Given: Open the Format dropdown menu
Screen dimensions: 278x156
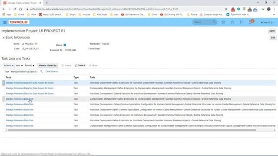Looking at the screenshot, I should 30,65.
